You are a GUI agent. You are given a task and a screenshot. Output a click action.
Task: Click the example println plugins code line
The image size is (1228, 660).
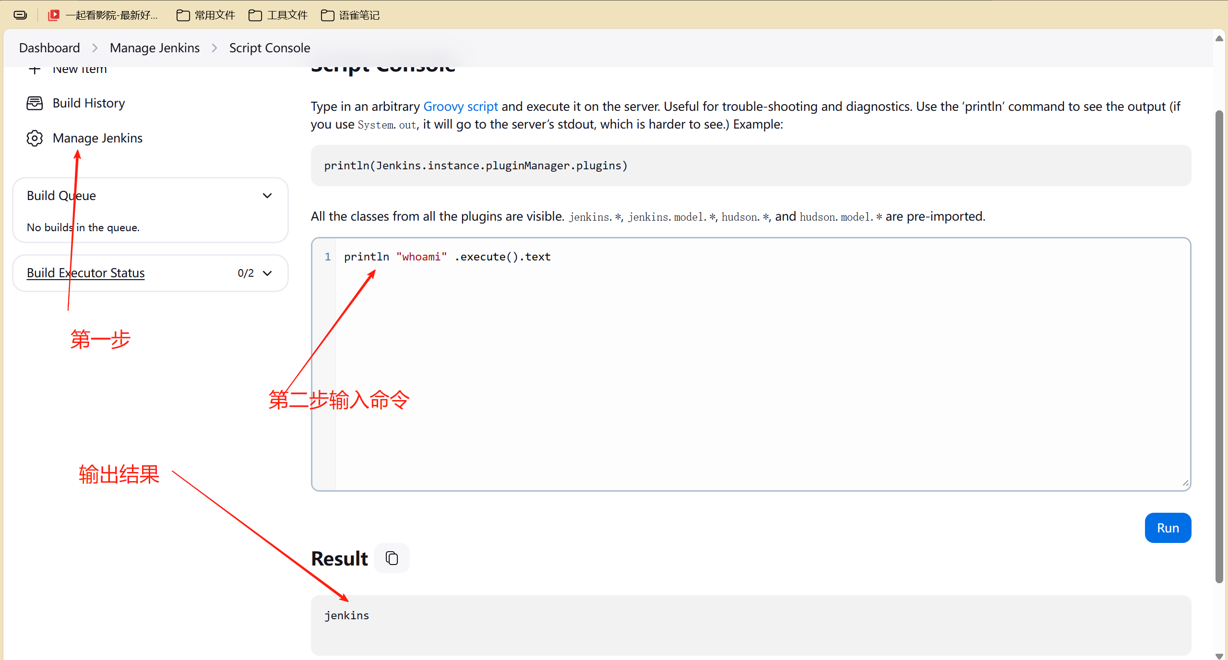476,165
